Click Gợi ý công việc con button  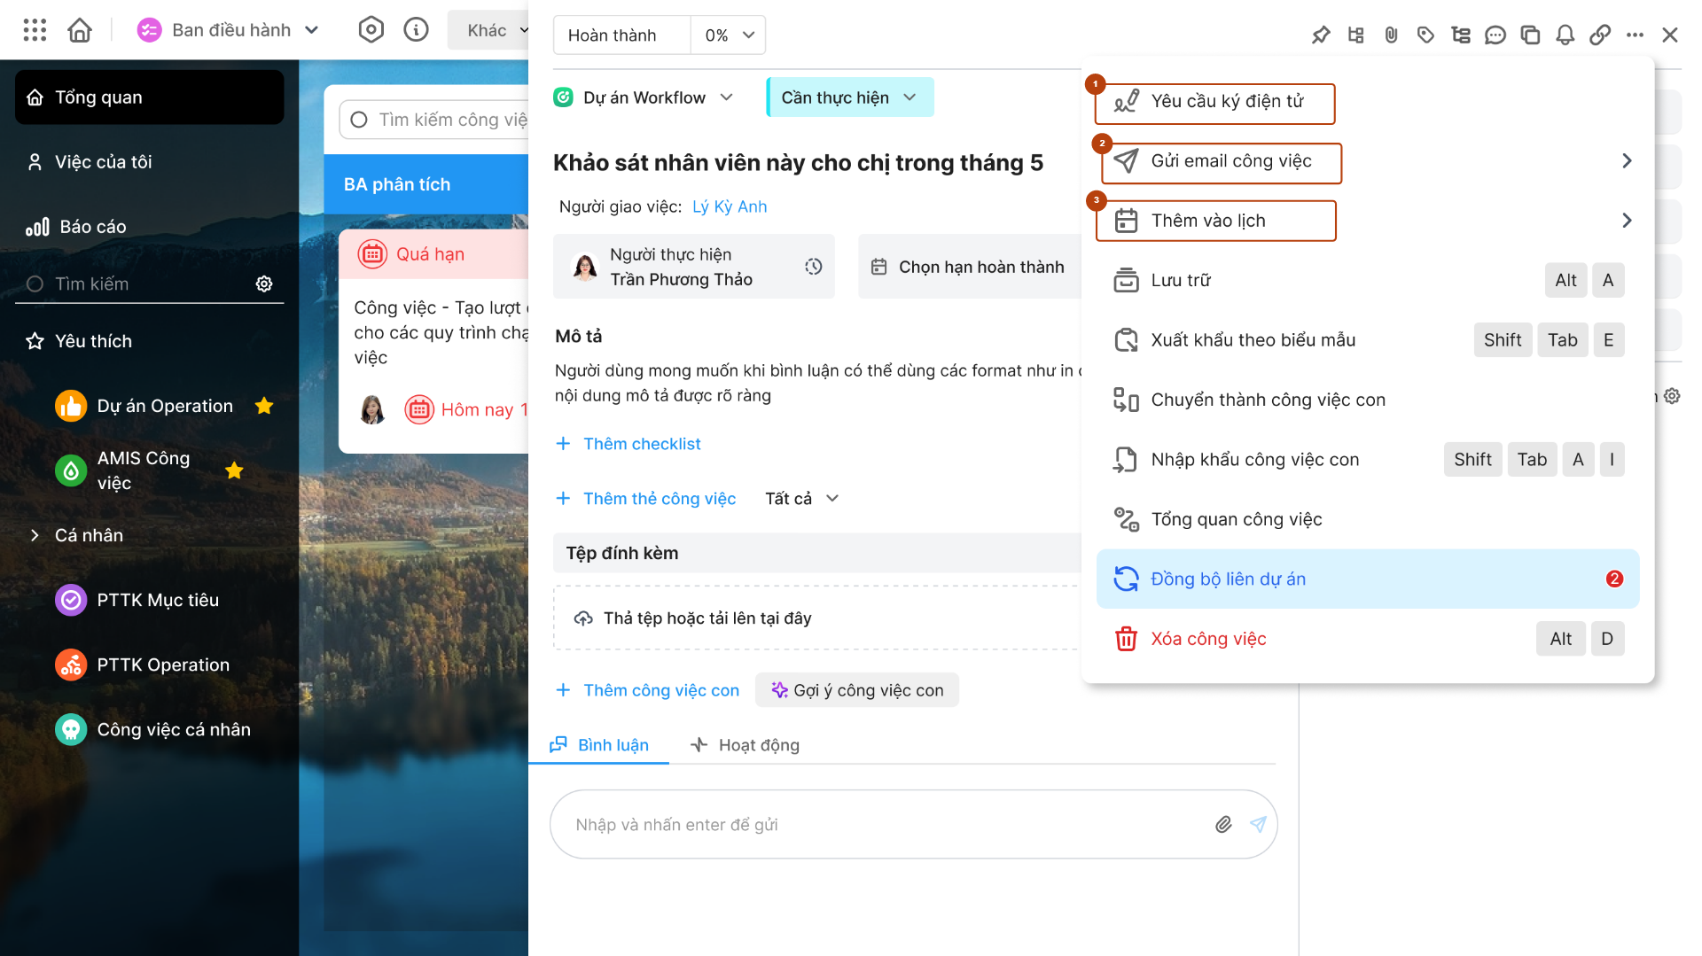pyautogui.click(x=857, y=690)
